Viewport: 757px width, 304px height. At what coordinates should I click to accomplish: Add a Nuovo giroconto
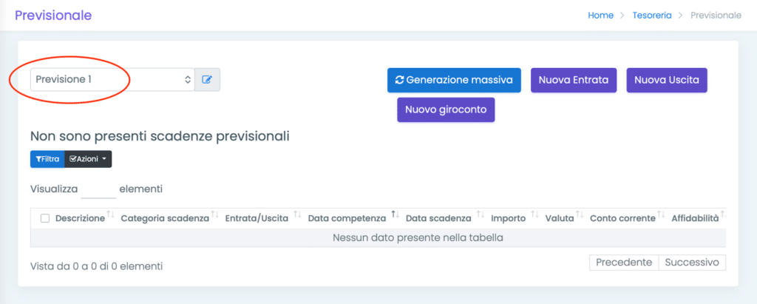445,109
